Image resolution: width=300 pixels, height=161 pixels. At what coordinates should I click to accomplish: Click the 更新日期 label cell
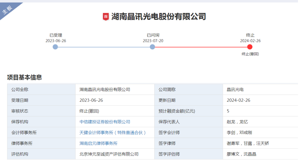click(189, 100)
